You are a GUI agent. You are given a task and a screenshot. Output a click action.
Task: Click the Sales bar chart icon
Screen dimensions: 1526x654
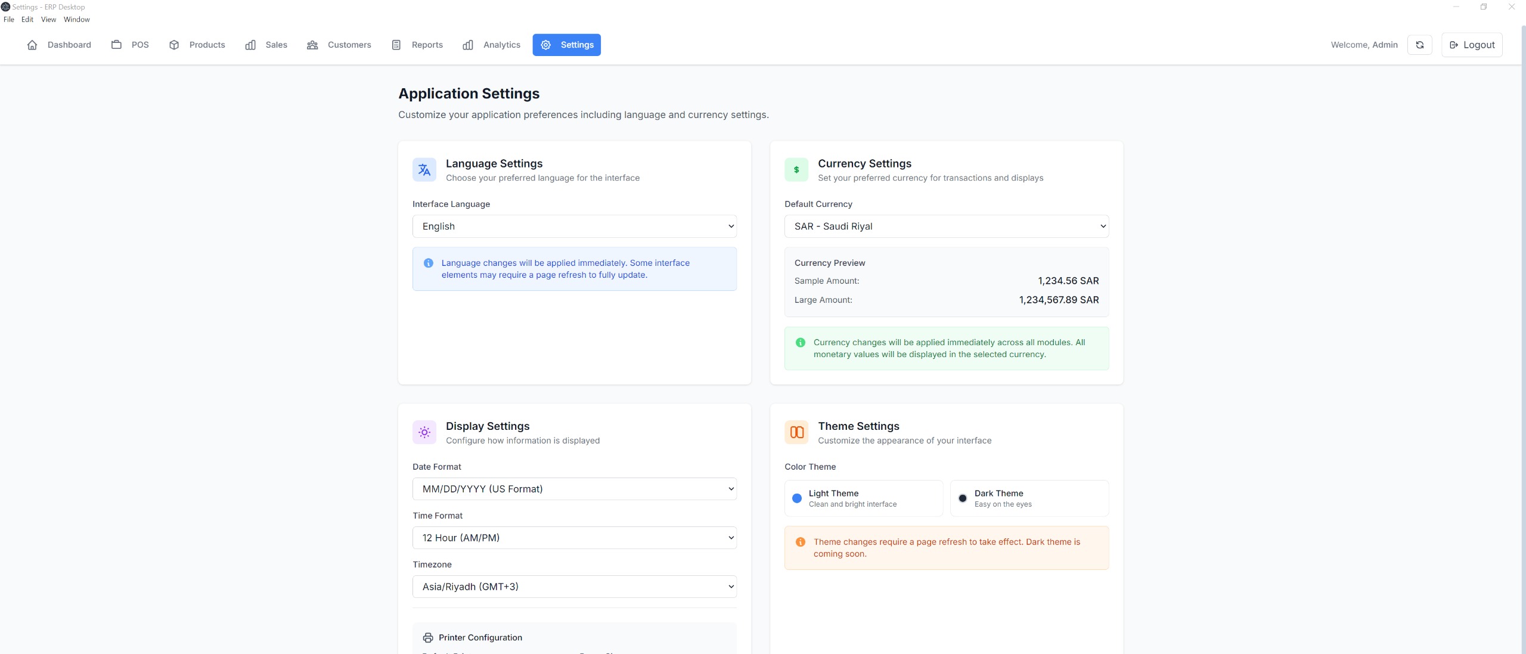tap(250, 45)
